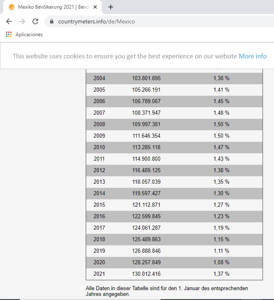The width and height of the screenshot is (274, 300).
Task: Click population value 108.371.947
Action: tap(146, 113)
